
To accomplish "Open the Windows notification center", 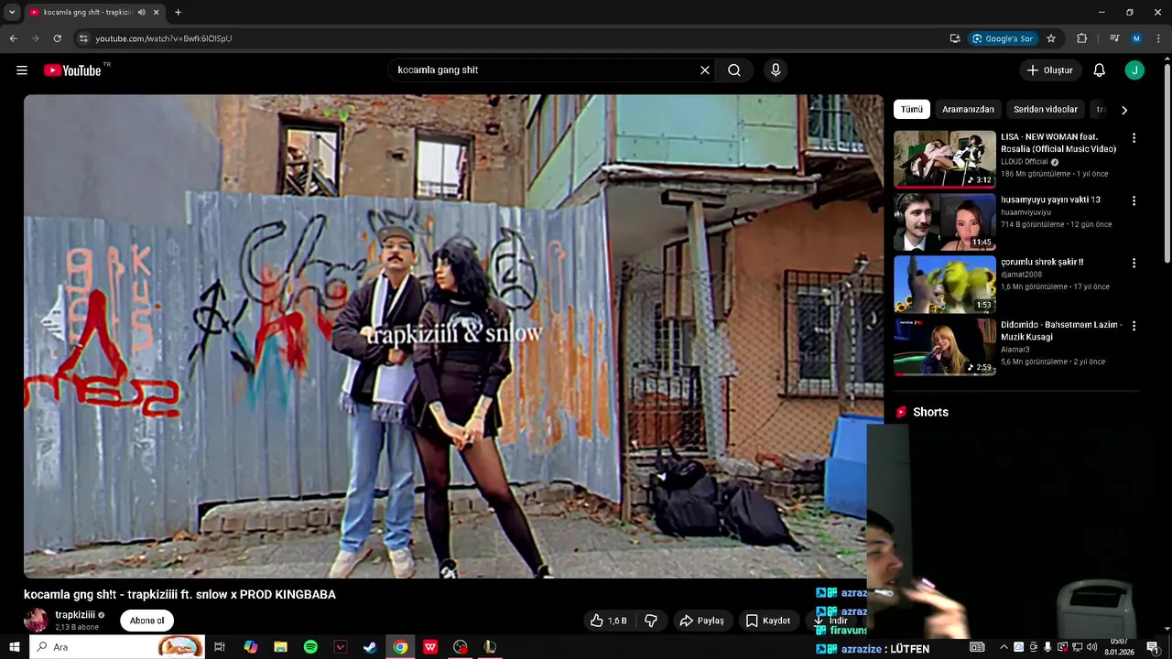I will pyautogui.click(x=1153, y=647).
